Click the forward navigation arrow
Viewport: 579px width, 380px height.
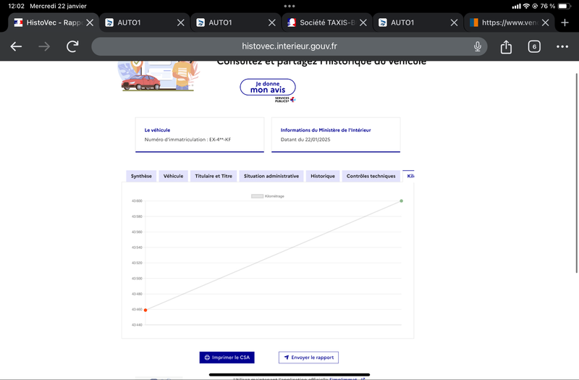tap(44, 46)
